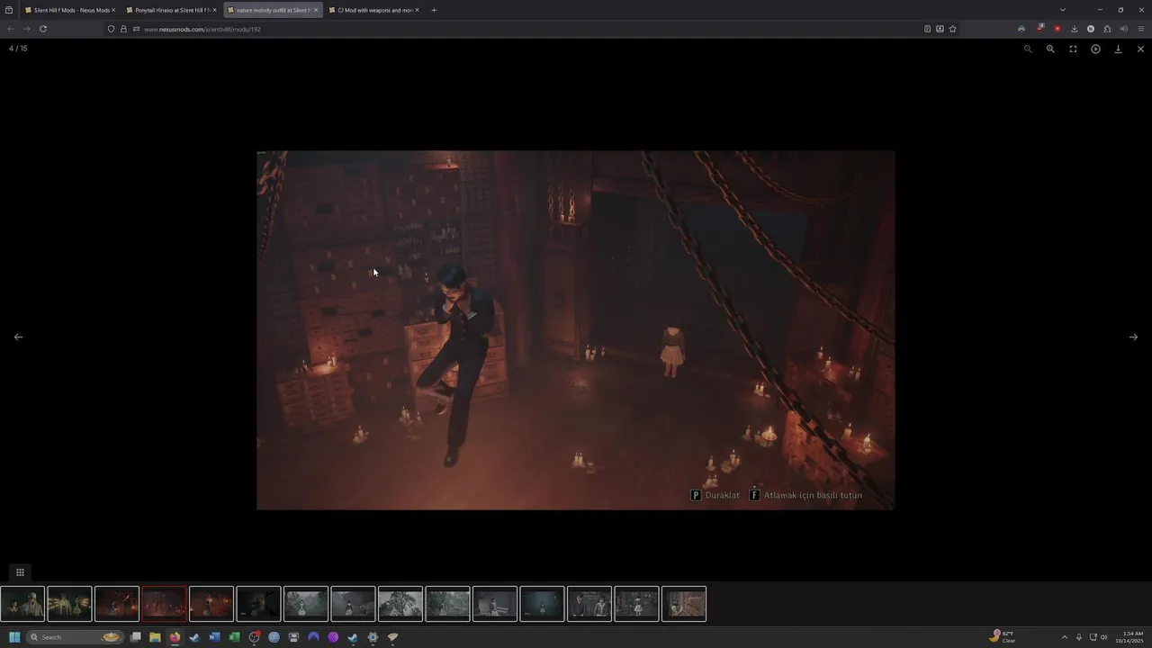The height and width of the screenshot is (648, 1152).
Task: Go to previous image with left arrow
Action: point(18,337)
